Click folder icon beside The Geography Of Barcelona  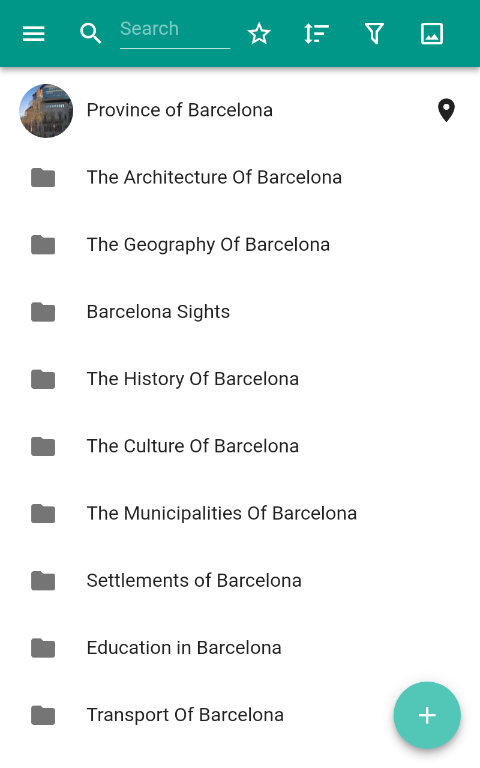pos(43,245)
